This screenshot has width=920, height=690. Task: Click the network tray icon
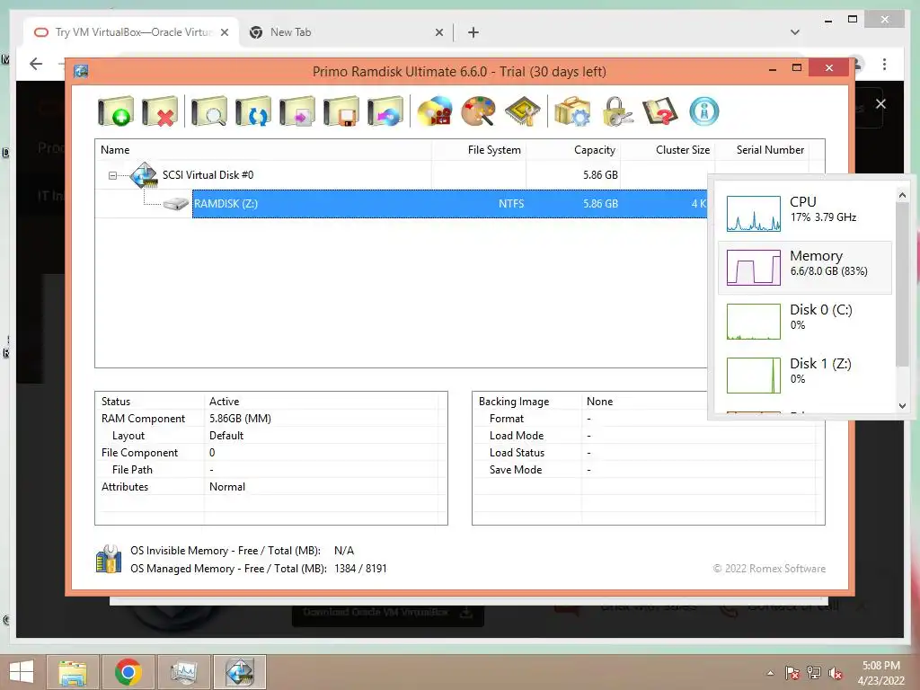pyautogui.click(x=814, y=673)
